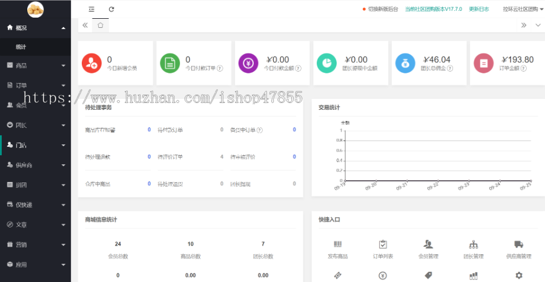Viewport: 545px width, 282px height.
Task: Click the price tag shortcut icon
Action: [428, 275]
